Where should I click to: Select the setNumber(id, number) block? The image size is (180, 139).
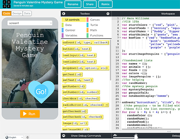(81, 92)
